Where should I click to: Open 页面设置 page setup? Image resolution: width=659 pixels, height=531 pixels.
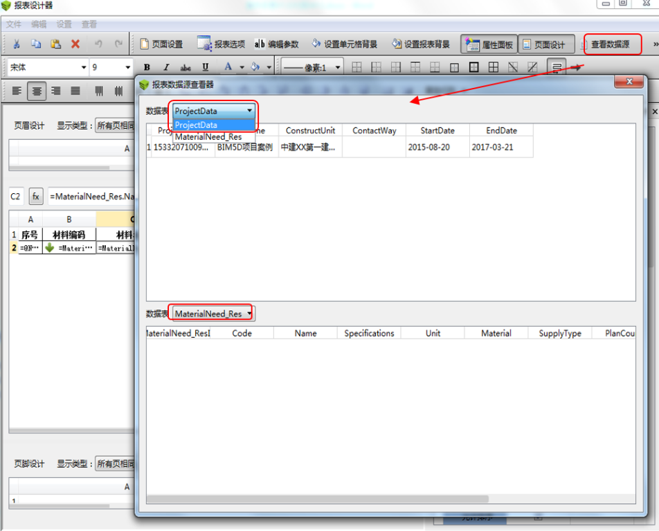162,44
